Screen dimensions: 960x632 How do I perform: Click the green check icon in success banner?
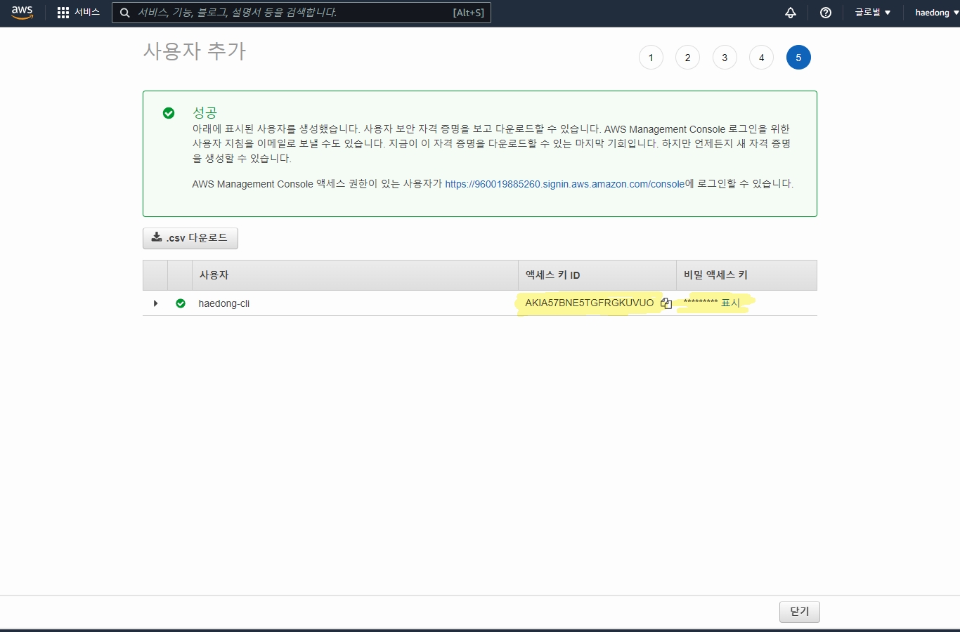point(169,113)
